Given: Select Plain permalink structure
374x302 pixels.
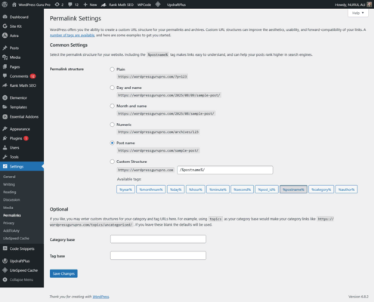Looking at the screenshot, I should pyautogui.click(x=112, y=69).
